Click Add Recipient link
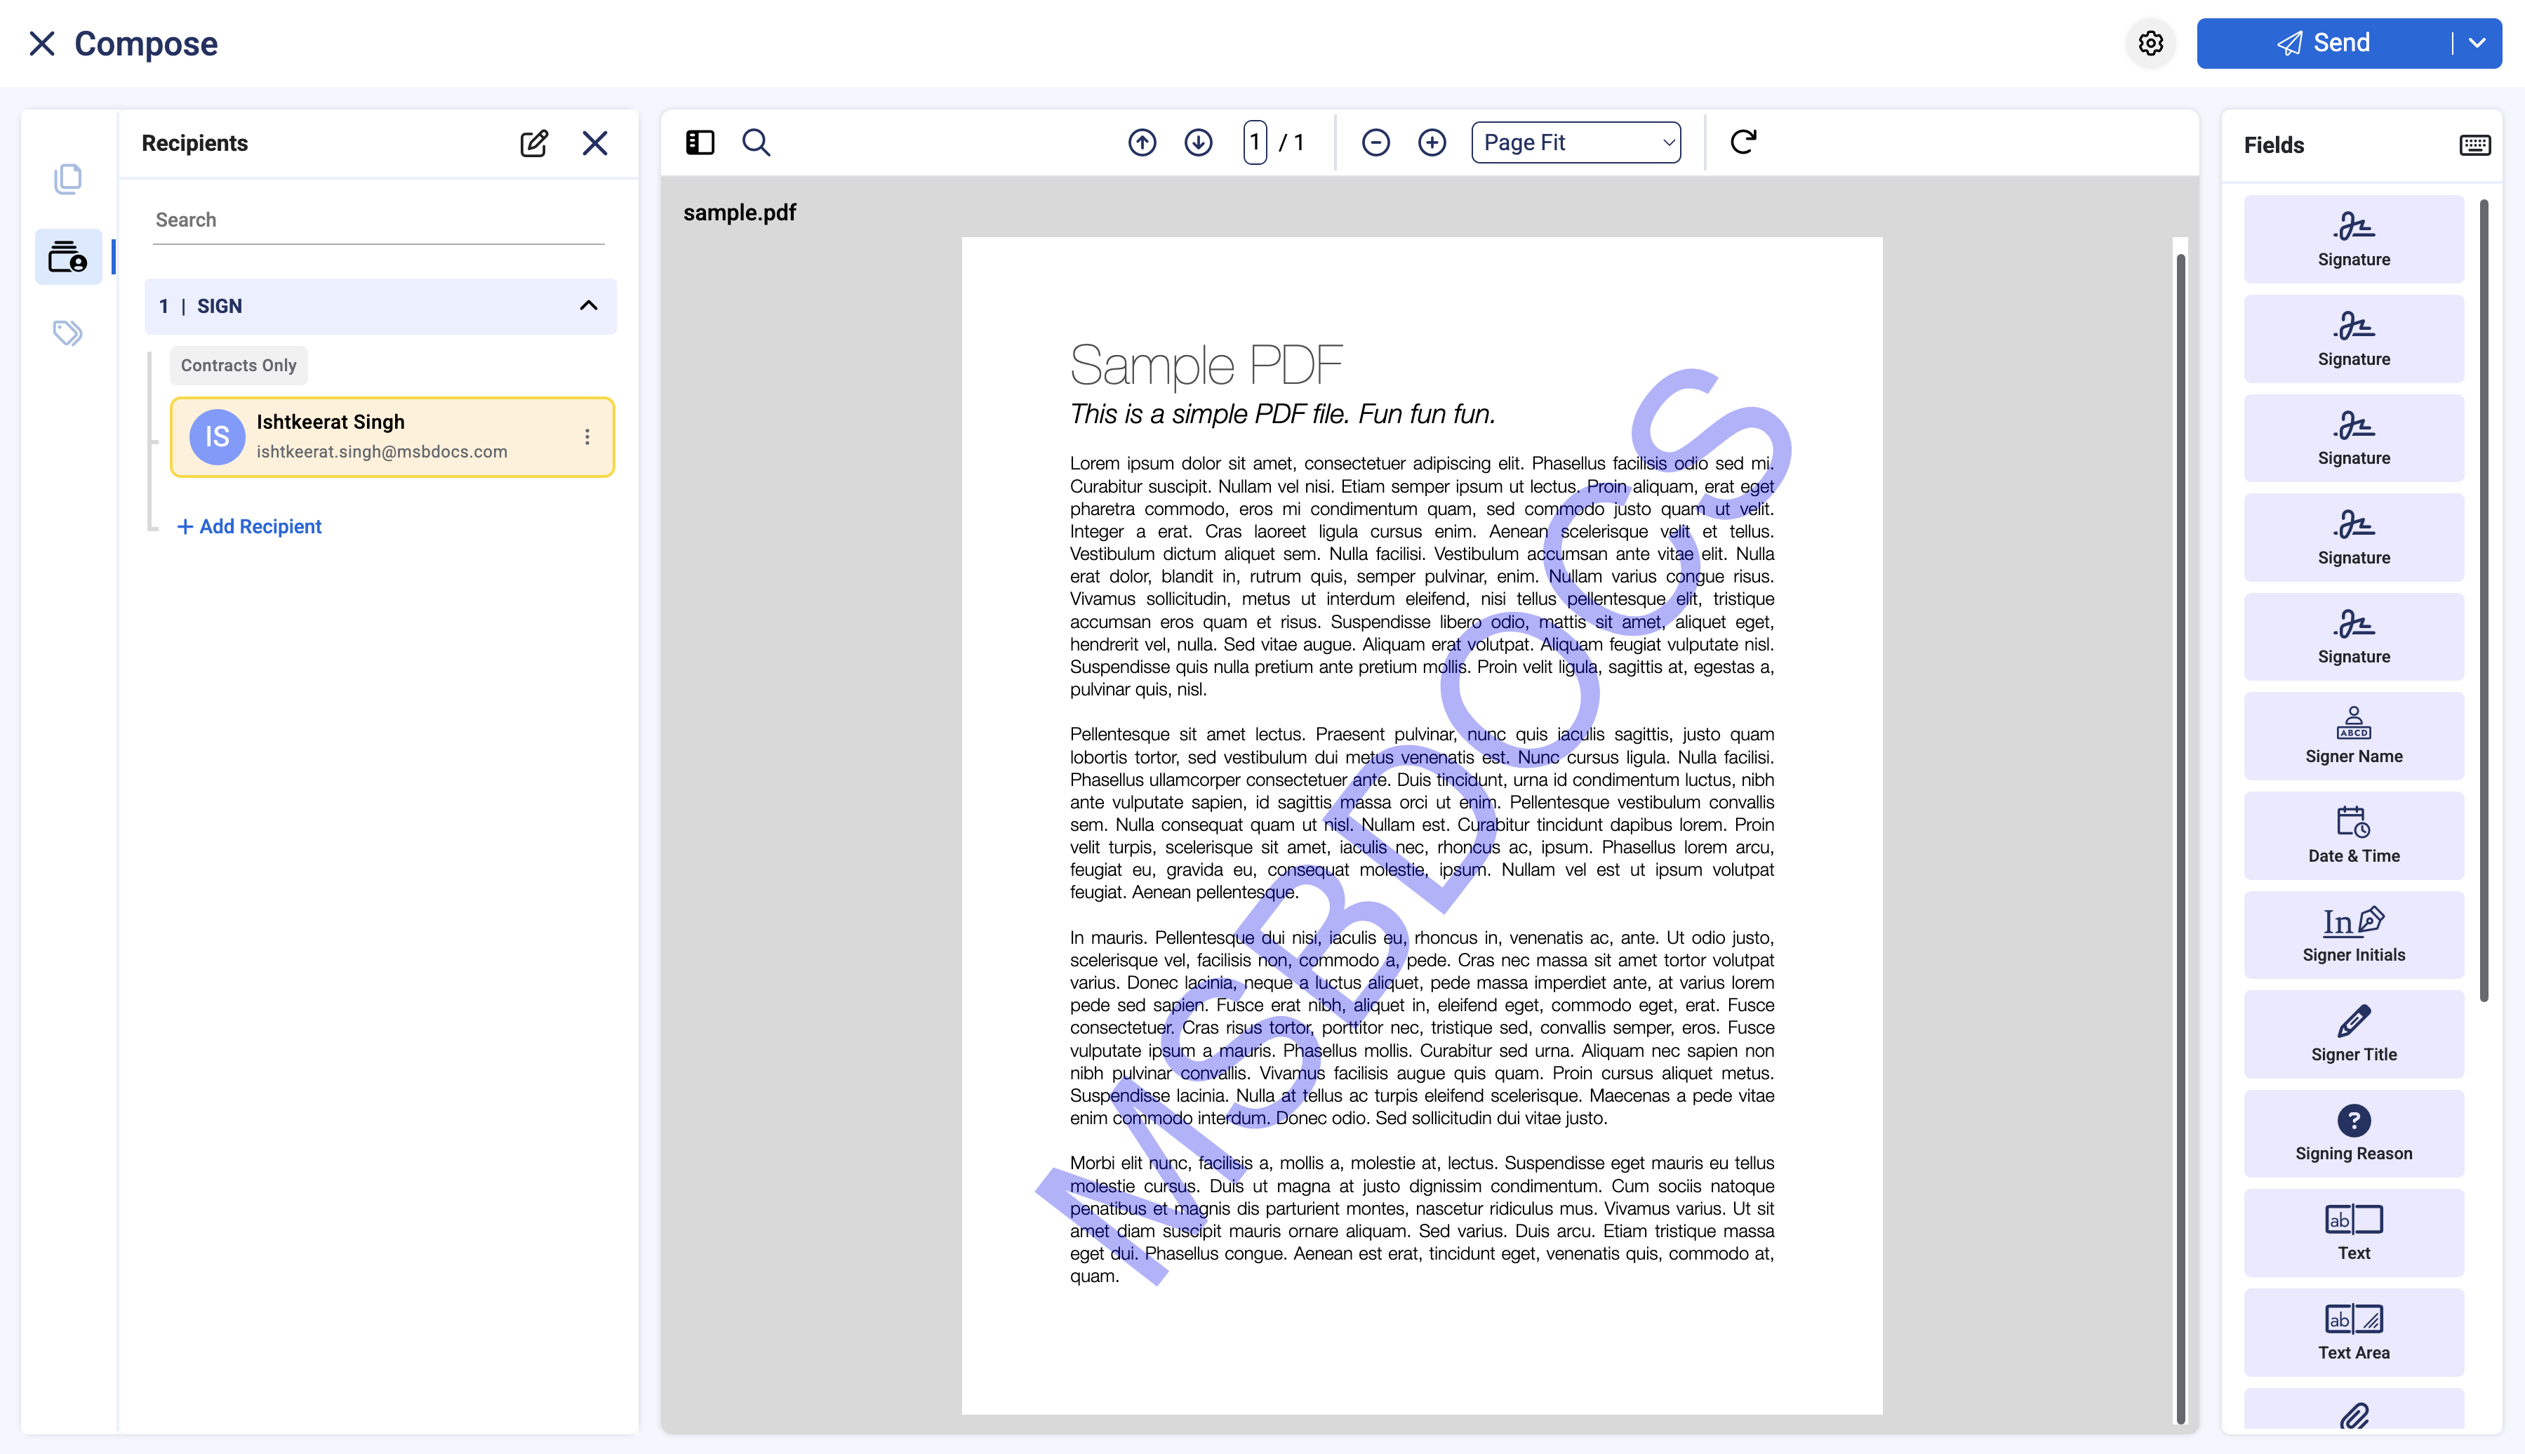The width and height of the screenshot is (2525, 1454). (x=250, y=526)
